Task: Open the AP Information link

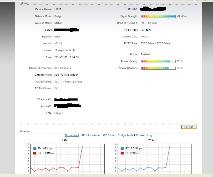Action: tap(91, 135)
